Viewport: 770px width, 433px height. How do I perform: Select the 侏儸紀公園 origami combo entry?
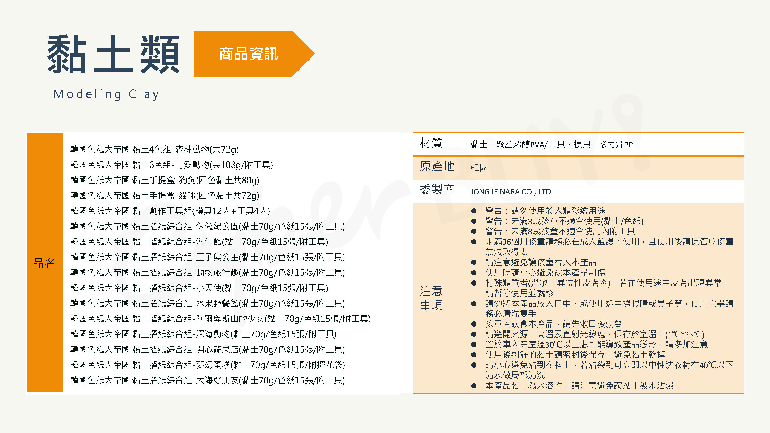click(207, 227)
